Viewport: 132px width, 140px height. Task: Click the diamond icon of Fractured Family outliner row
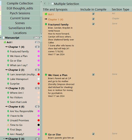[x=46, y=24]
